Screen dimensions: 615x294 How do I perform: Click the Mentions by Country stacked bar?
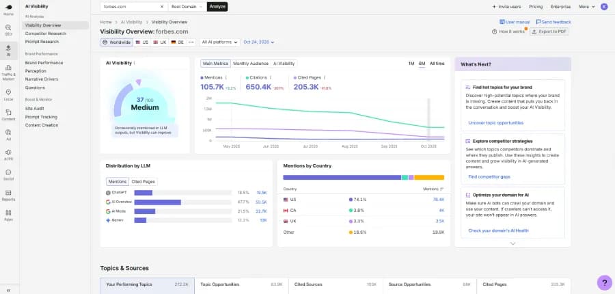364,177
